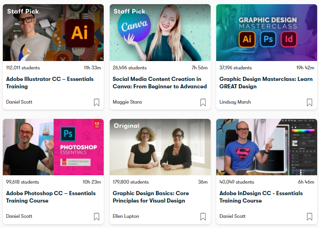The height and width of the screenshot is (228, 319).
Task: Open the Original two-women course thumbnail
Action: pos(160,147)
